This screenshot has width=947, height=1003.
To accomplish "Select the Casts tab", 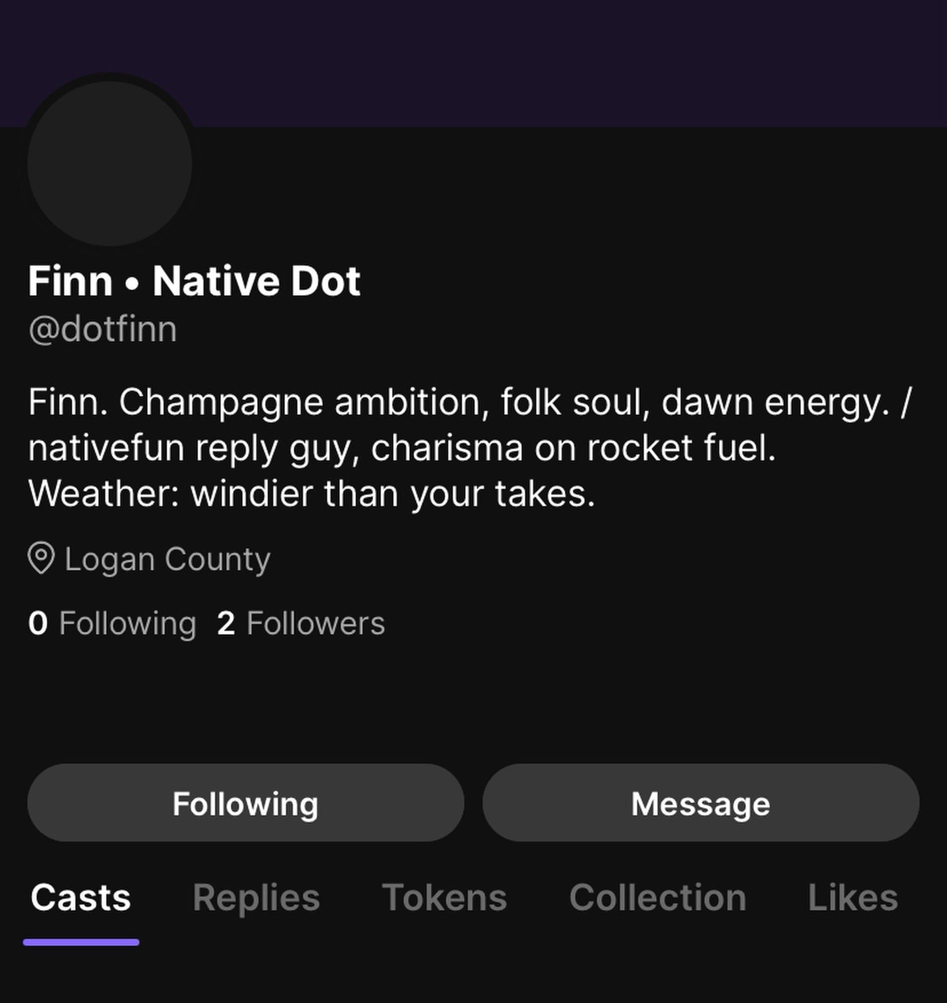I will [81, 898].
